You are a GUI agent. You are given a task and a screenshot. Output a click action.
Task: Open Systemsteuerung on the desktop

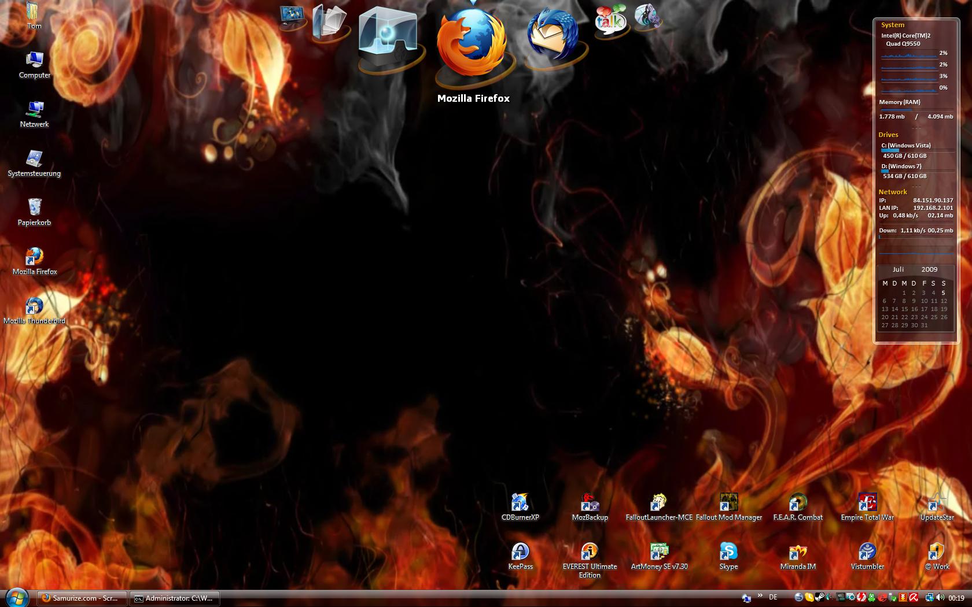pyautogui.click(x=34, y=163)
